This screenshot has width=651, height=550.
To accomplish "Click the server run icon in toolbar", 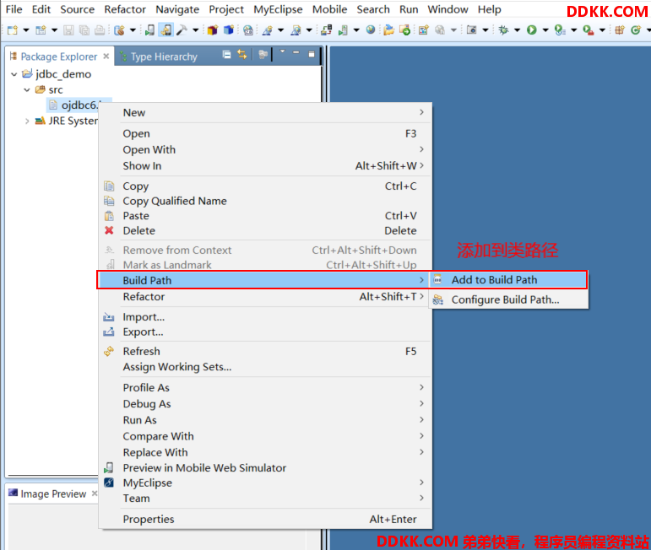I will 343,30.
